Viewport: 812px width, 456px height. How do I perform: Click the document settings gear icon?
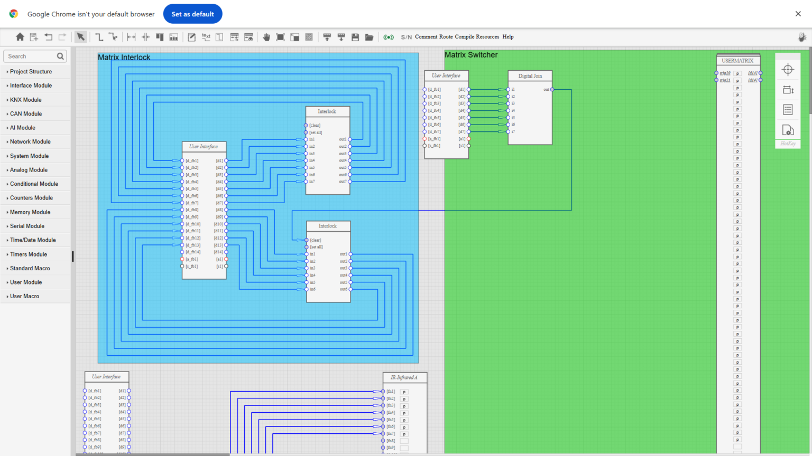788,130
